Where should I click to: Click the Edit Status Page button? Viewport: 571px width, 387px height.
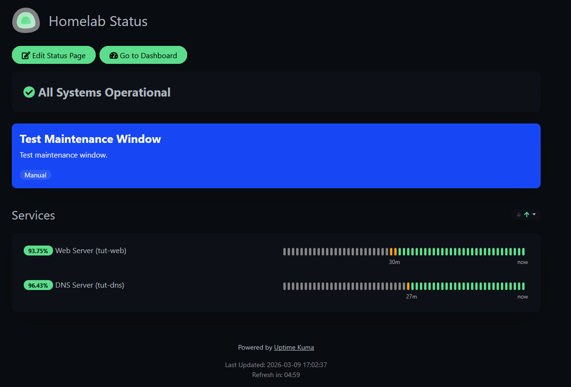point(54,55)
